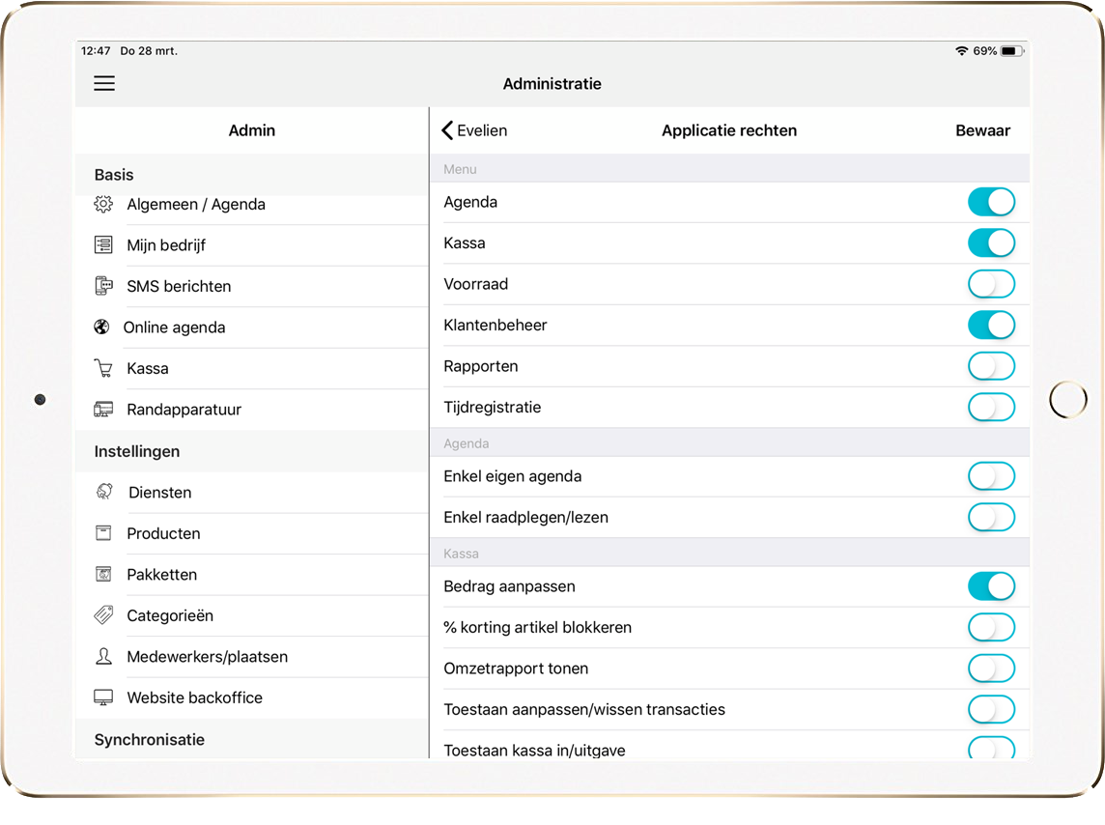Click the Kassa shopping cart icon
This screenshot has width=1105, height=825.
tap(103, 368)
